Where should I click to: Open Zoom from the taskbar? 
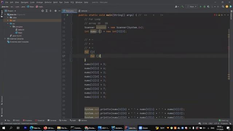click(x=143, y=128)
